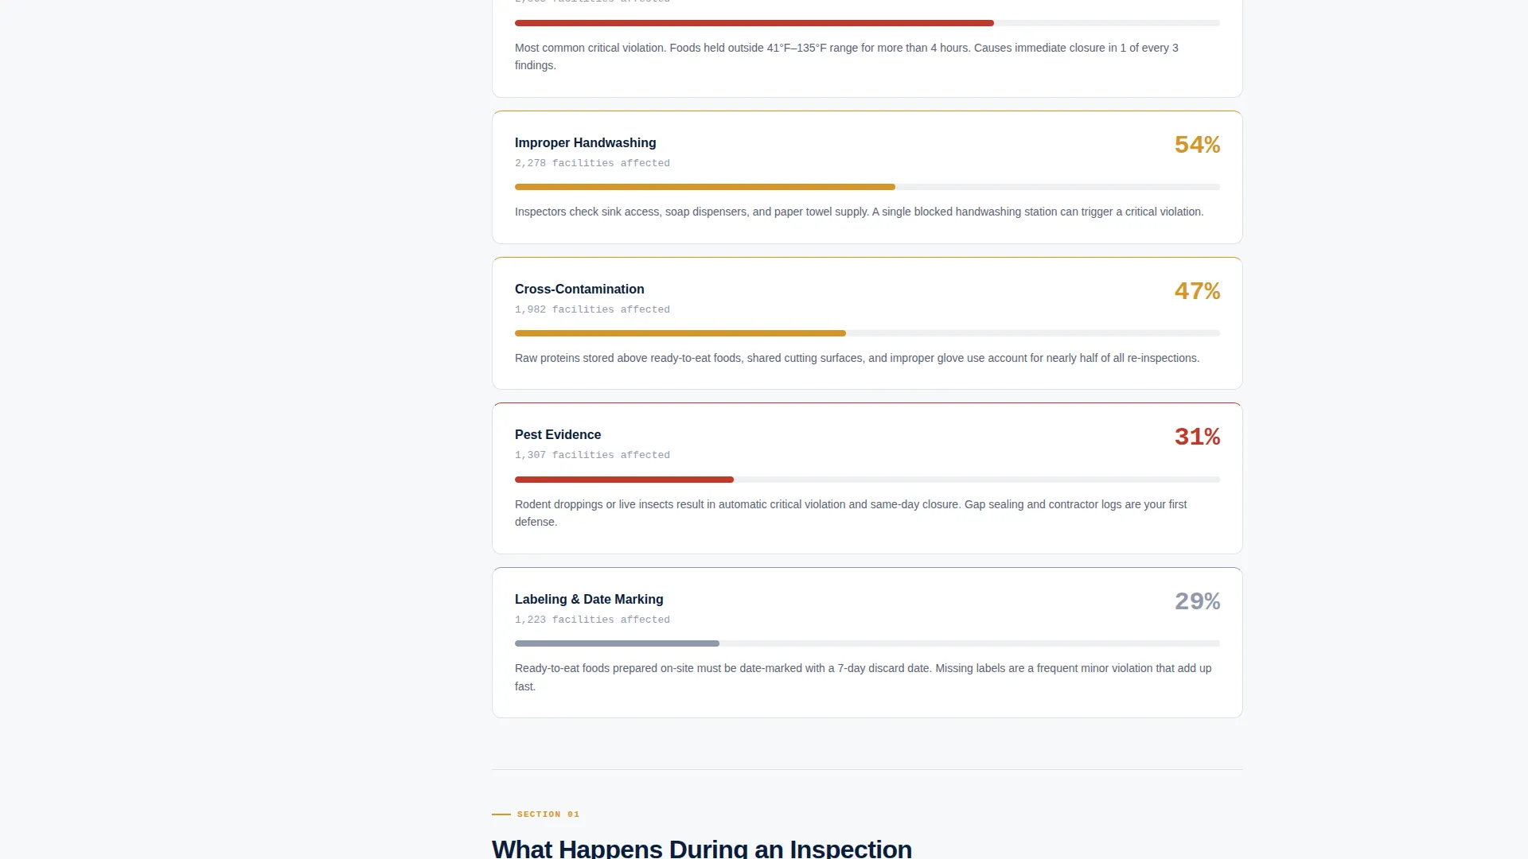Click the Labeling & Date Marking progress bar
1528x859 pixels.
(867, 643)
